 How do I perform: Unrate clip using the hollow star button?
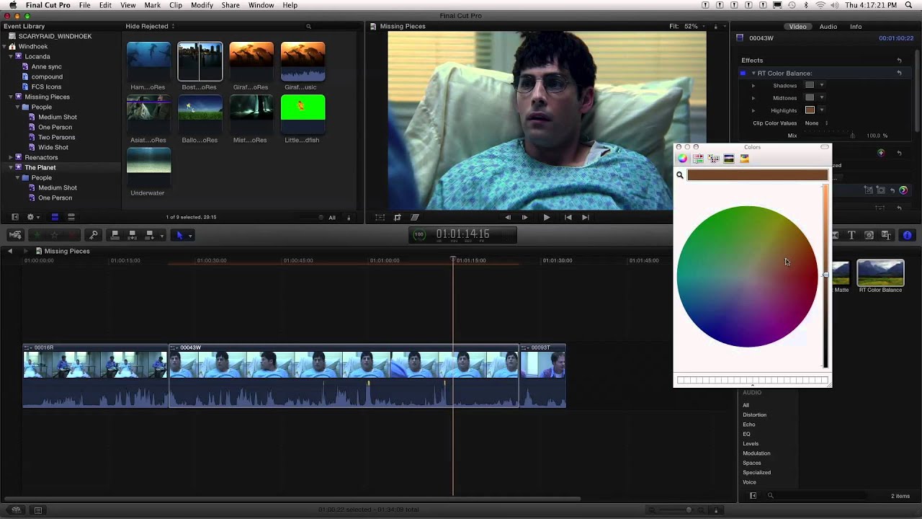[55, 235]
